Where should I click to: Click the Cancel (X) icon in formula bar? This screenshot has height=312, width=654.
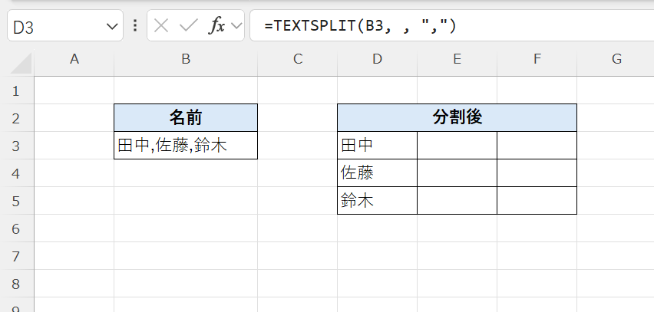(x=161, y=25)
